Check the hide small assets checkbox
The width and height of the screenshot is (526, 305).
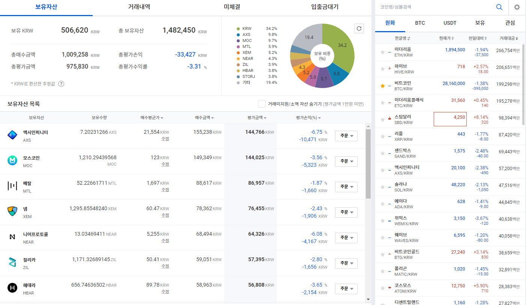262,104
